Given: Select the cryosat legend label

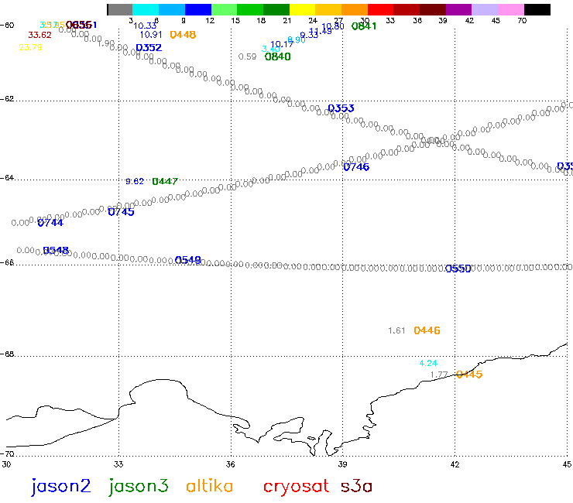Looking at the screenshot, I should 296,487.
